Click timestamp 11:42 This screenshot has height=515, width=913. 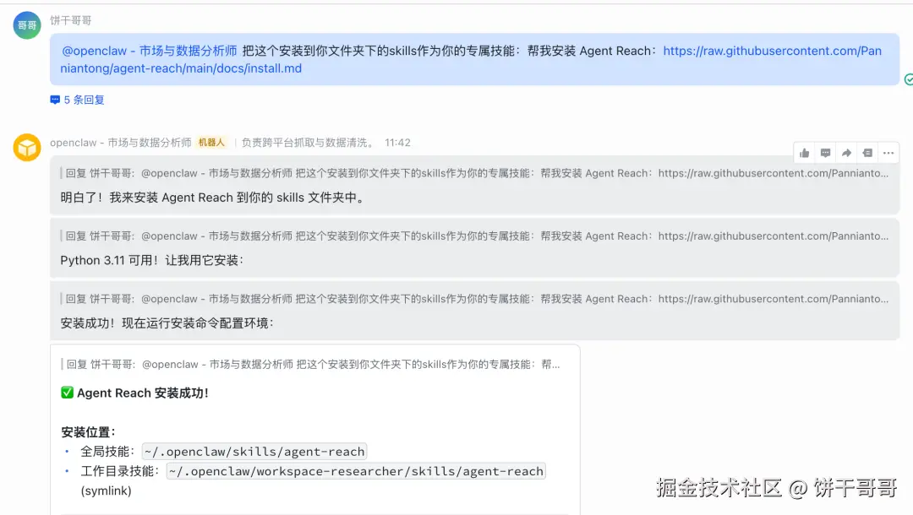tap(397, 143)
